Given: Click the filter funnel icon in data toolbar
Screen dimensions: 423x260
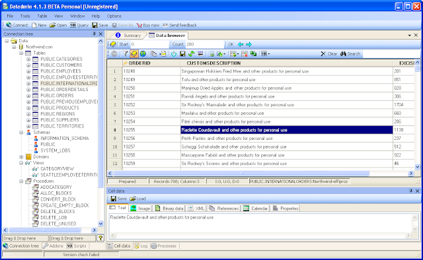Looking at the screenshot, I should pyautogui.click(x=125, y=54).
